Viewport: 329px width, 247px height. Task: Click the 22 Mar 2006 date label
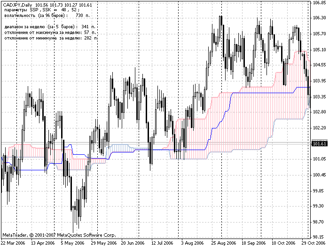[x=13, y=243]
